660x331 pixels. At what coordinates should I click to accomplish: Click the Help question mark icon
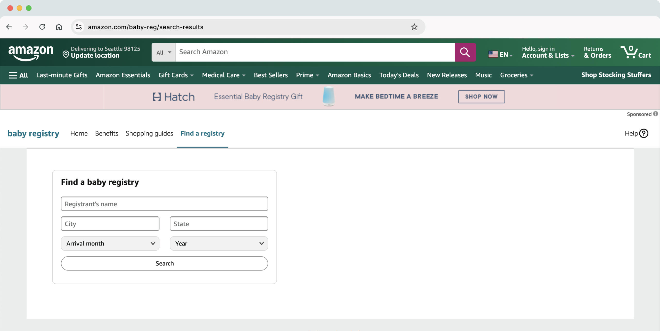pos(643,133)
